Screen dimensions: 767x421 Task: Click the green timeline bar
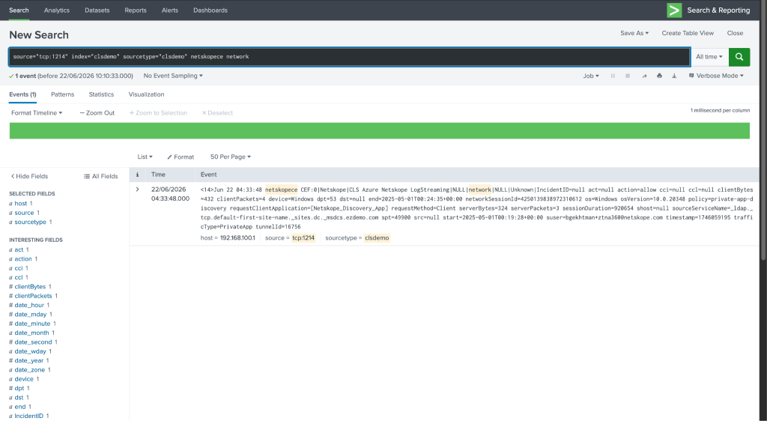[x=380, y=130]
